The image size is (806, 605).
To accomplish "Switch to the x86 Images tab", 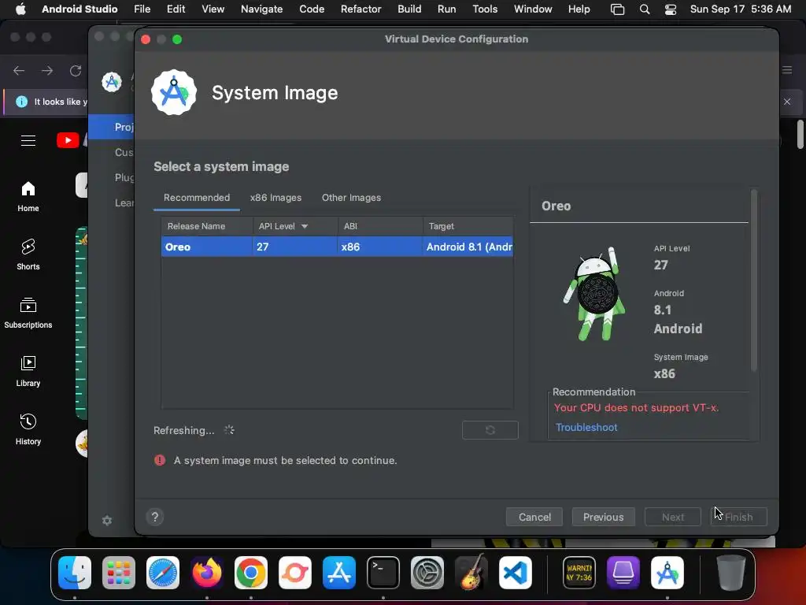I will [275, 198].
